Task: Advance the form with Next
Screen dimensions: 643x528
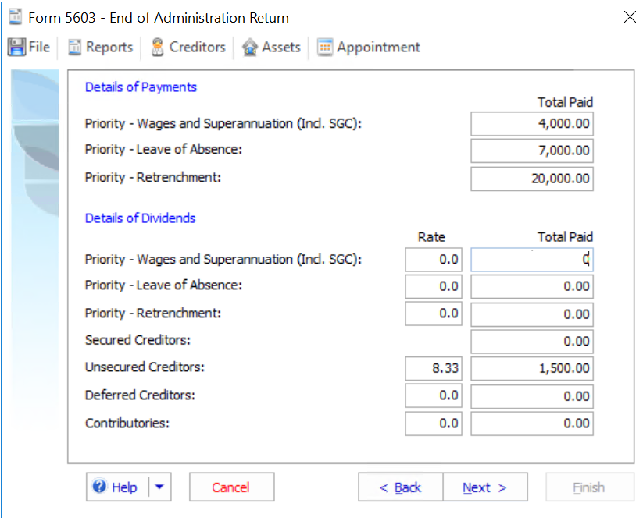Action: [x=485, y=487]
